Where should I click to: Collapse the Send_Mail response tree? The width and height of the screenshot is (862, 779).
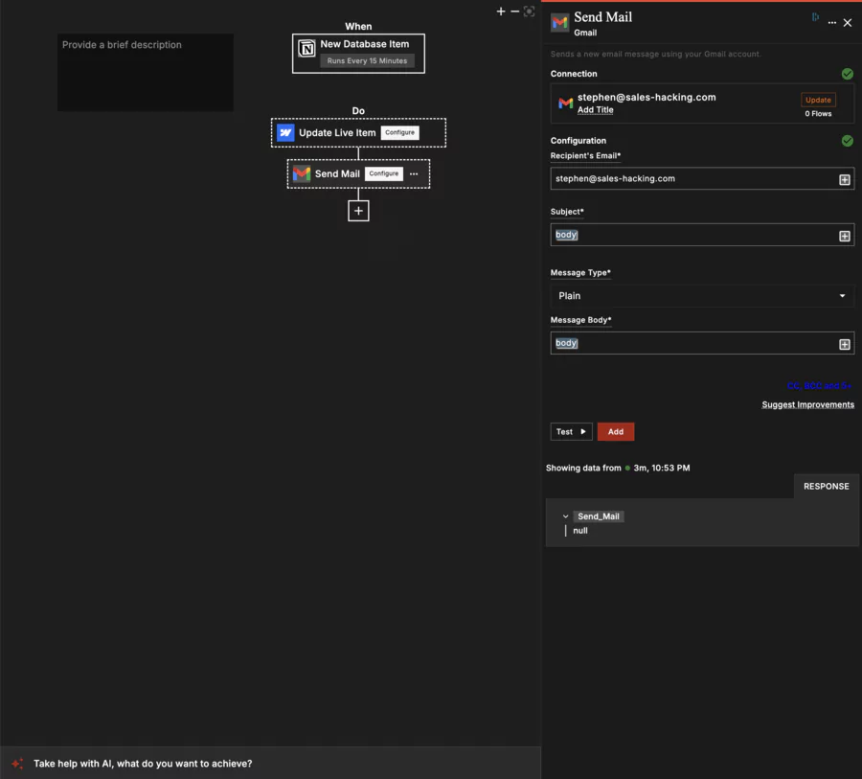coord(565,516)
